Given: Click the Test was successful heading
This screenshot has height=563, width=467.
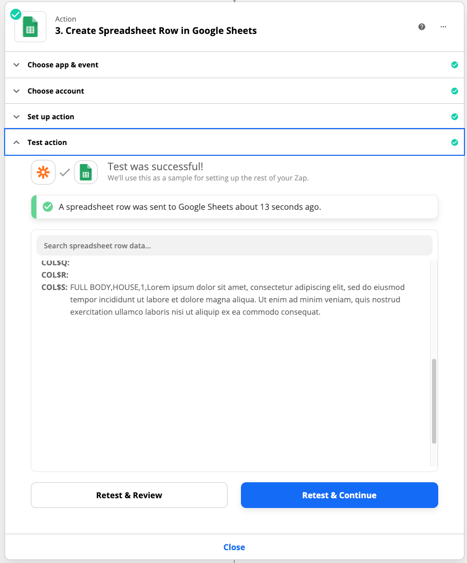Looking at the screenshot, I should [x=155, y=167].
